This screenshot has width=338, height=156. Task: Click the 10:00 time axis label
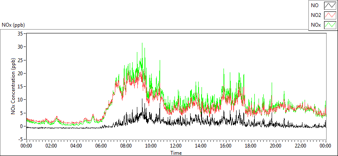[151, 146]
